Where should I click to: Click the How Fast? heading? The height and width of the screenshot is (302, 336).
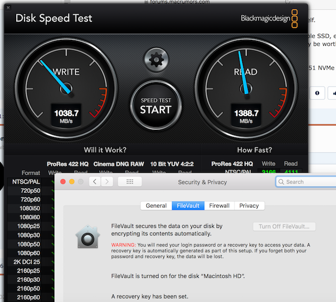click(254, 150)
